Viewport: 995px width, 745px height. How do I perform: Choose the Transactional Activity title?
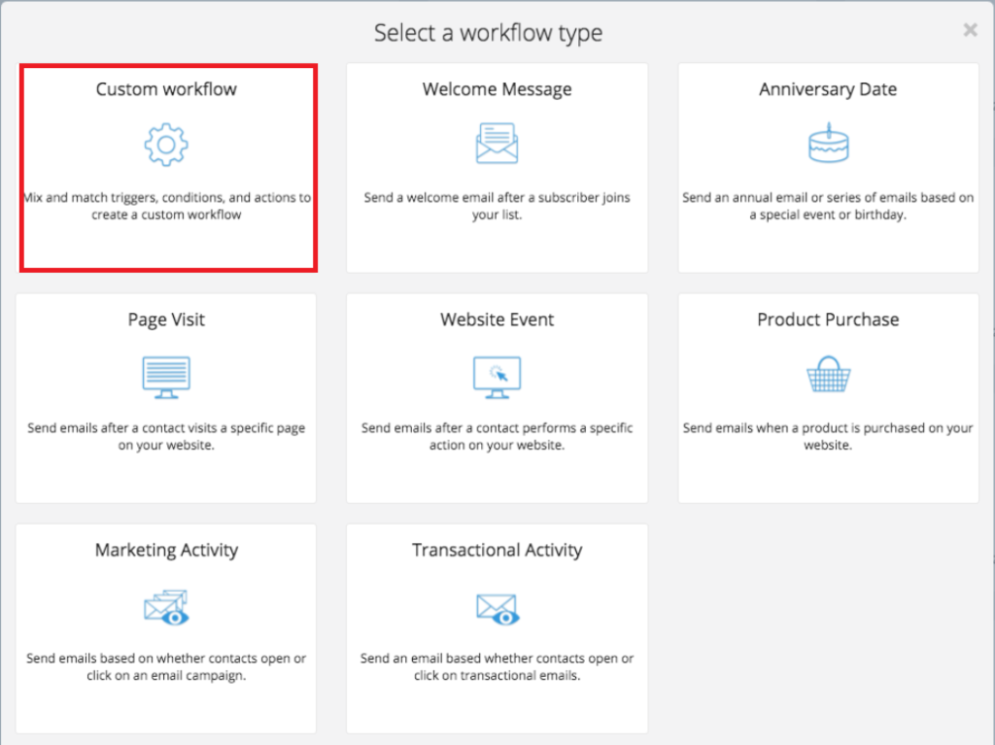pyautogui.click(x=497, y=550)
